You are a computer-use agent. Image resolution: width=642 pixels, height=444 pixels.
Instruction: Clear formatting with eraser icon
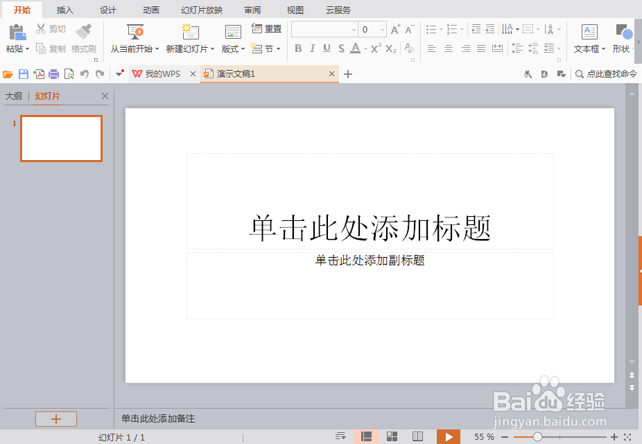click(x=408, y=48)
